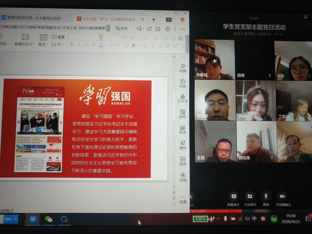Open WeChat from the taskbar
The image size is (312, 234).
point(48,219)
